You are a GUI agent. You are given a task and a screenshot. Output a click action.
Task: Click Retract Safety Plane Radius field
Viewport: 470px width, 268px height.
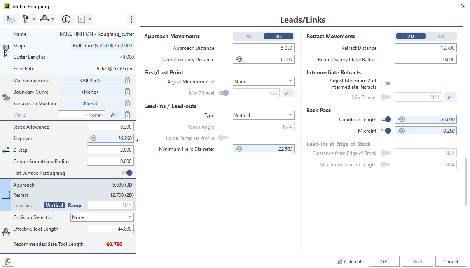pyautogui.click(x=426, y=59)
